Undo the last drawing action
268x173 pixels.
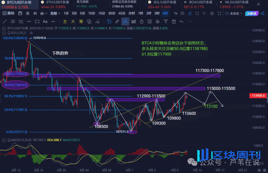click(x=182, y=22)
